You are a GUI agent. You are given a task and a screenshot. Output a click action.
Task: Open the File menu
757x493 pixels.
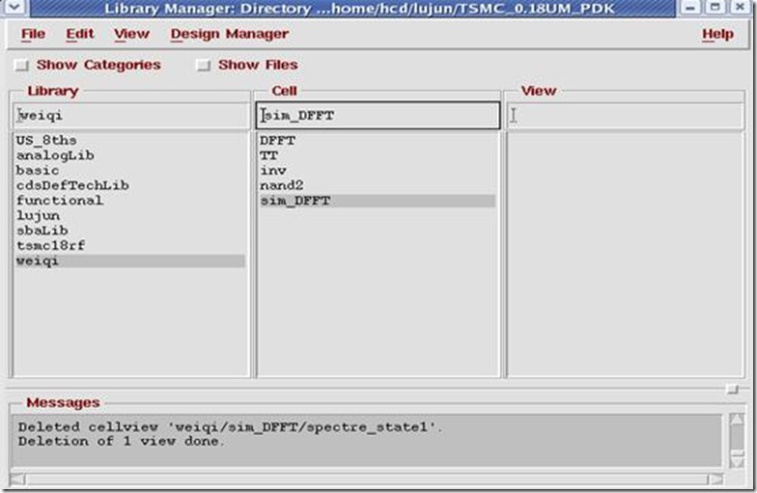(33, 34)
